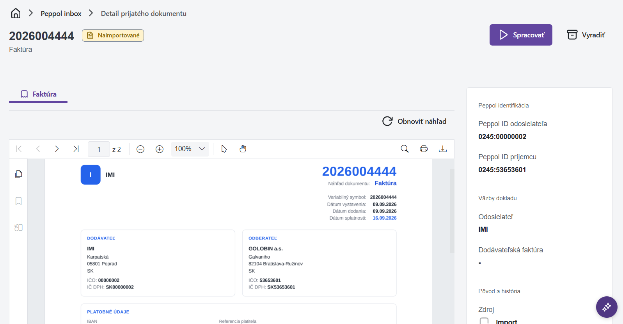Image resolution: width=623 pixels, height=324 pixels.
Task: Print the invoice document
Action: pos(424,149)
